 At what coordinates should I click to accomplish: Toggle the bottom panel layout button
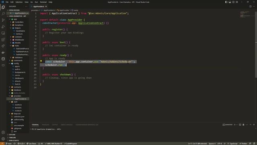point(230,2)
